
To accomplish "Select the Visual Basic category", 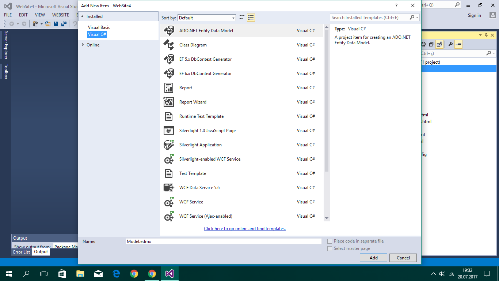I will [99, 27].
